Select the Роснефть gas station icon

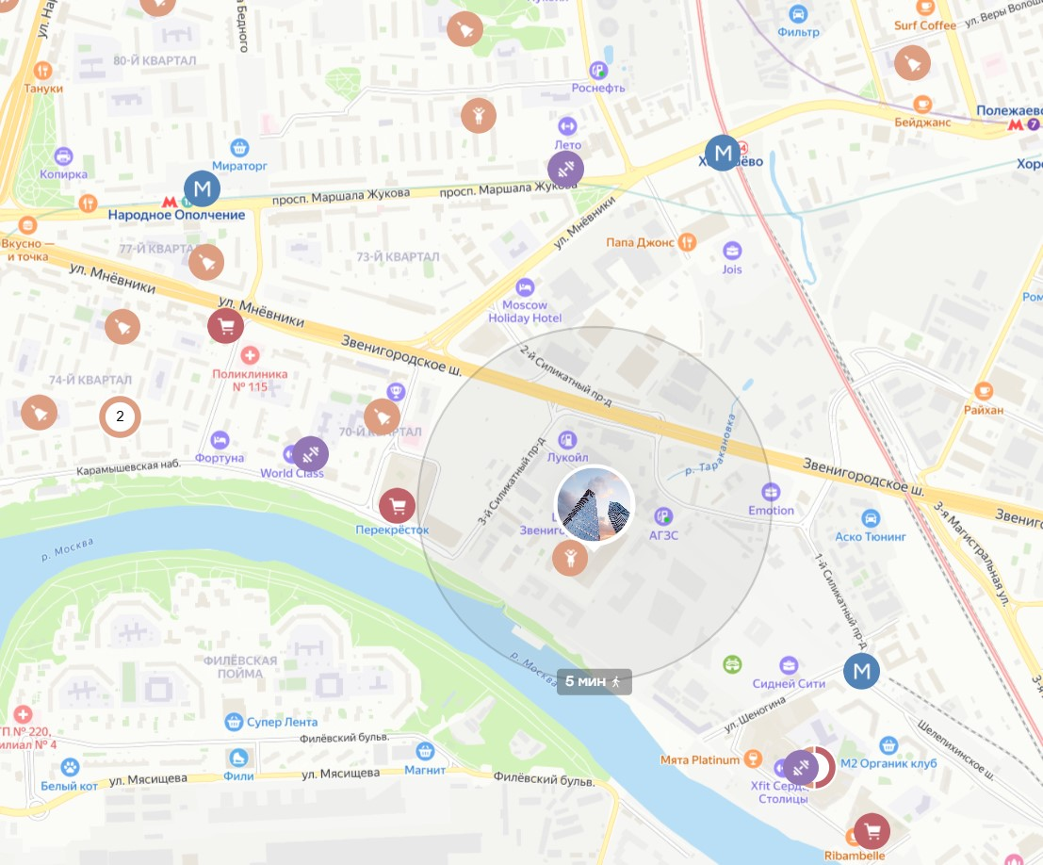pyautogui.click(x=598, y=70)
